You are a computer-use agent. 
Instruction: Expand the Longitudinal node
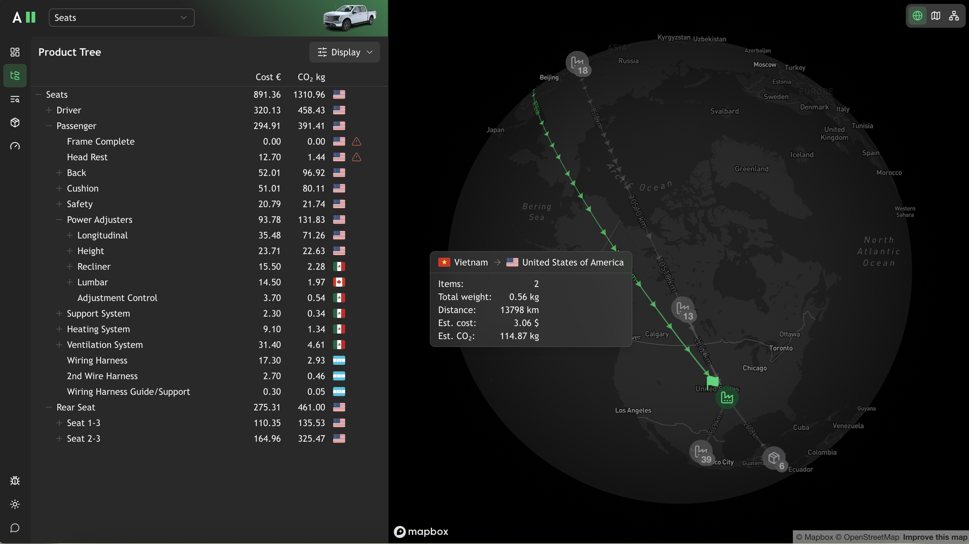[70, 235]
